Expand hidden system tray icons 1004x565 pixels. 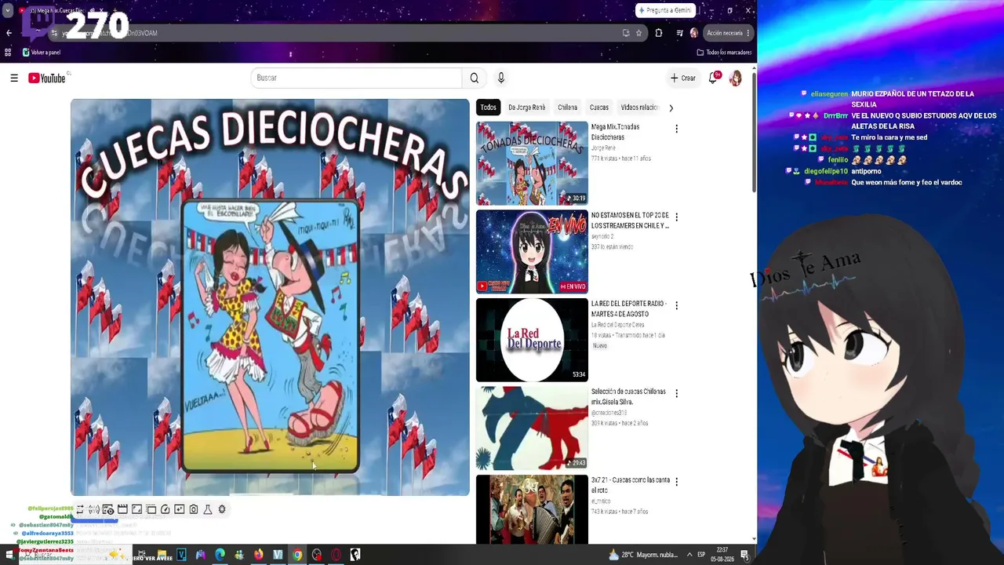689,555
